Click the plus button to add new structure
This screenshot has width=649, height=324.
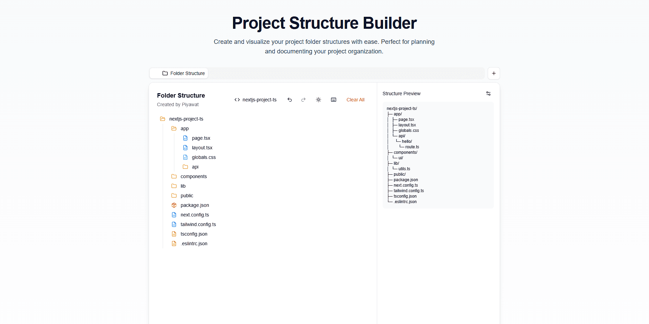(x=494, y=73)
